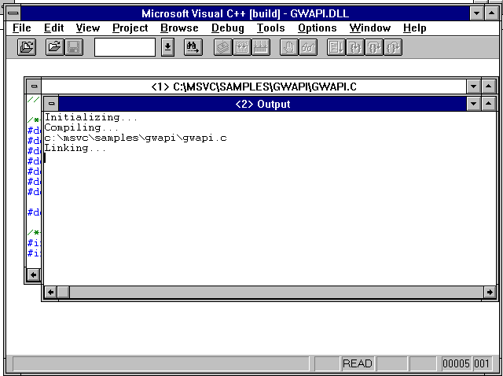The width and height of the screenshot is (503, 376).
Task: Open the Browse menu
Action: (x=179, y=28)
